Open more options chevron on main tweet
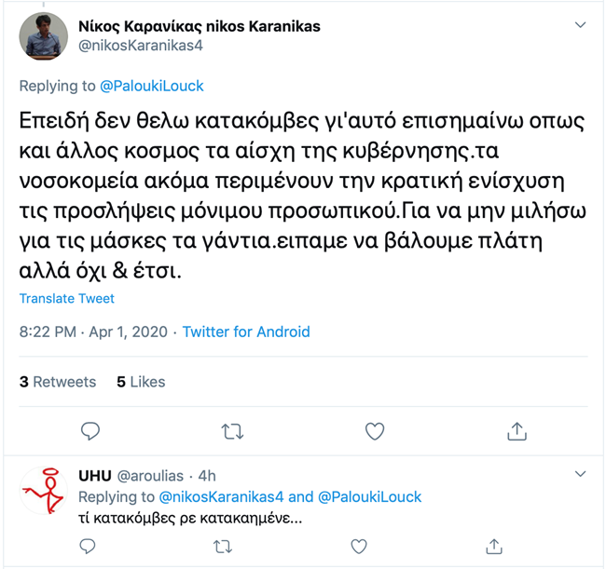 point(581,25)
